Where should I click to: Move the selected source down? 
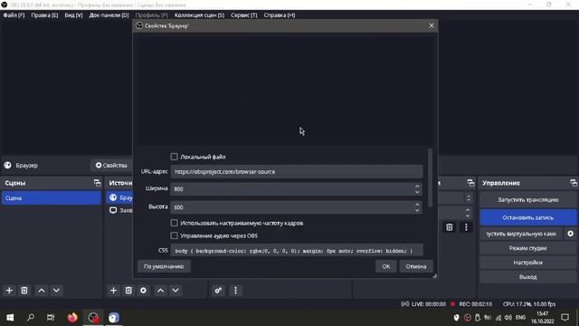pyautogui.click(x=176, y=291)
